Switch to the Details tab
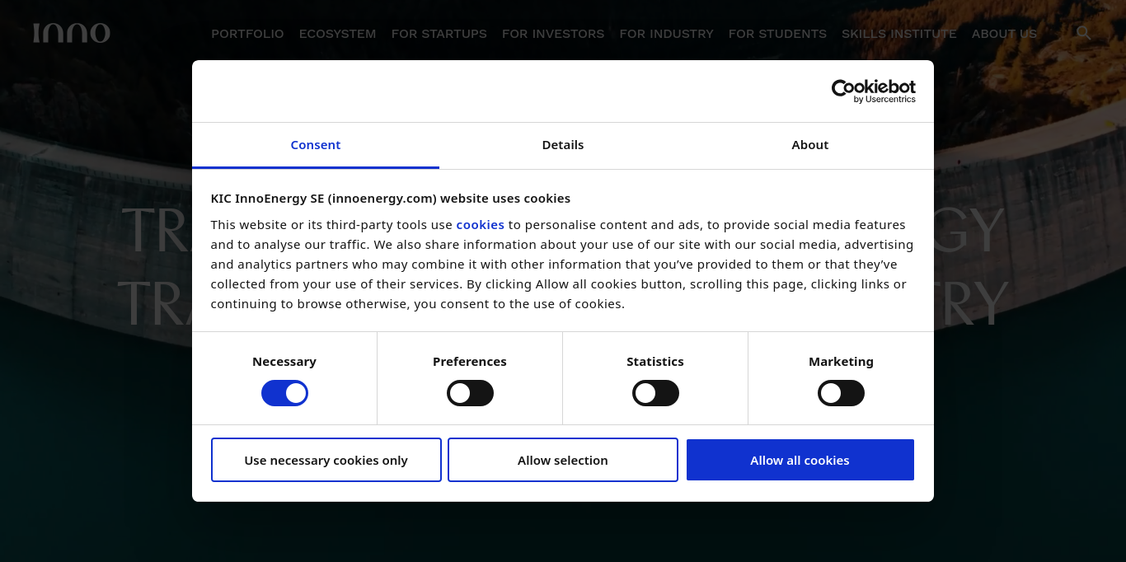The image size is (1126, 562). point(563,145)
